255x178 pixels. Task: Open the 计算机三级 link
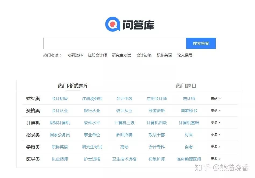pyautogui.click(x=124, y=123)
